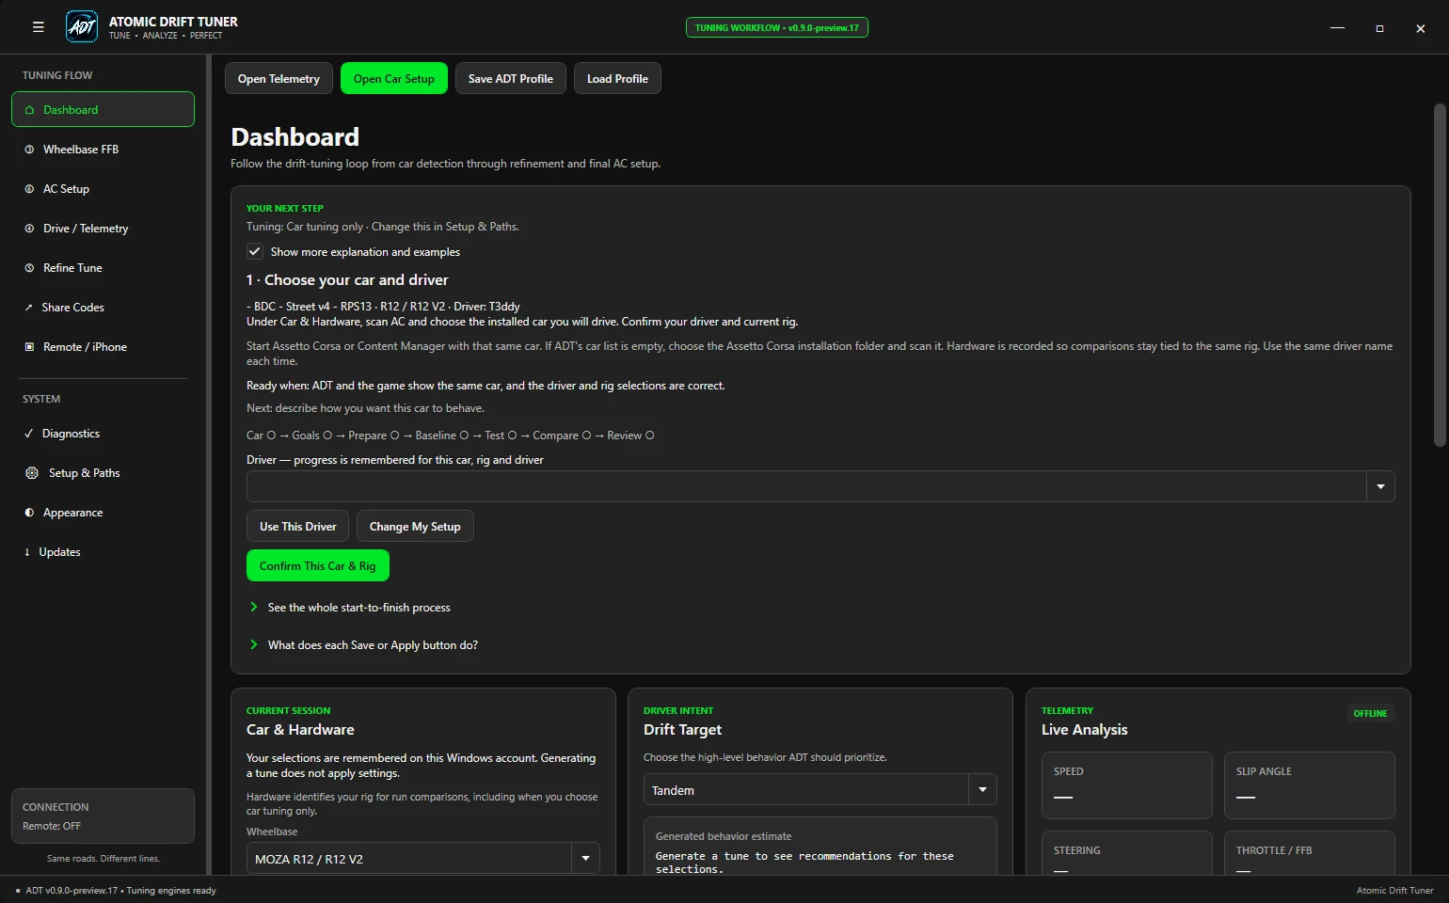Click the green Open Car Setup button
This screenshot has width=1449, height=903.
(x=394, y=79)
